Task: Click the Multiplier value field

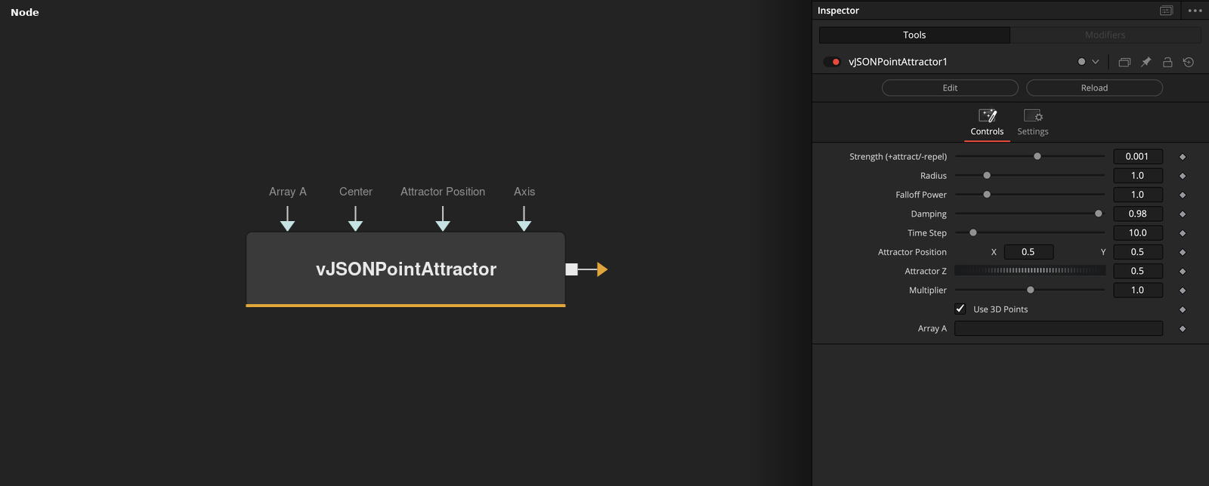Action: 1138,290
